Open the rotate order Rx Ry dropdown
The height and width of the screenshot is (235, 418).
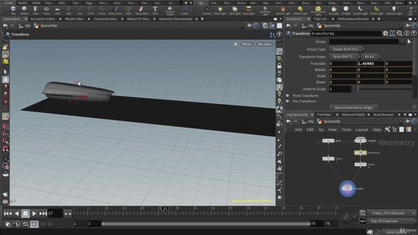click(x=371, y=57)
